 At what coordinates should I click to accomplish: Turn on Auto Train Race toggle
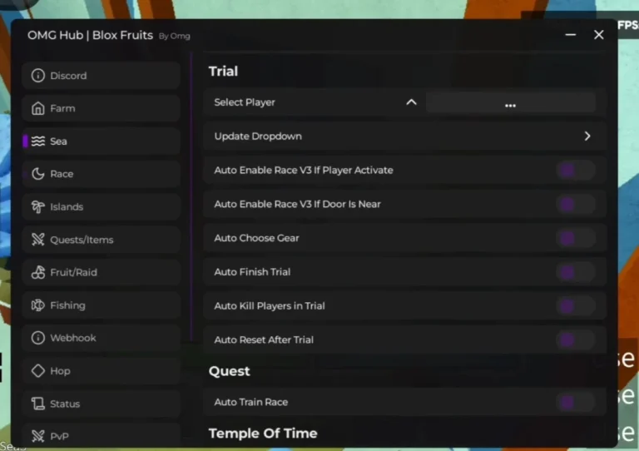[575, 402]
